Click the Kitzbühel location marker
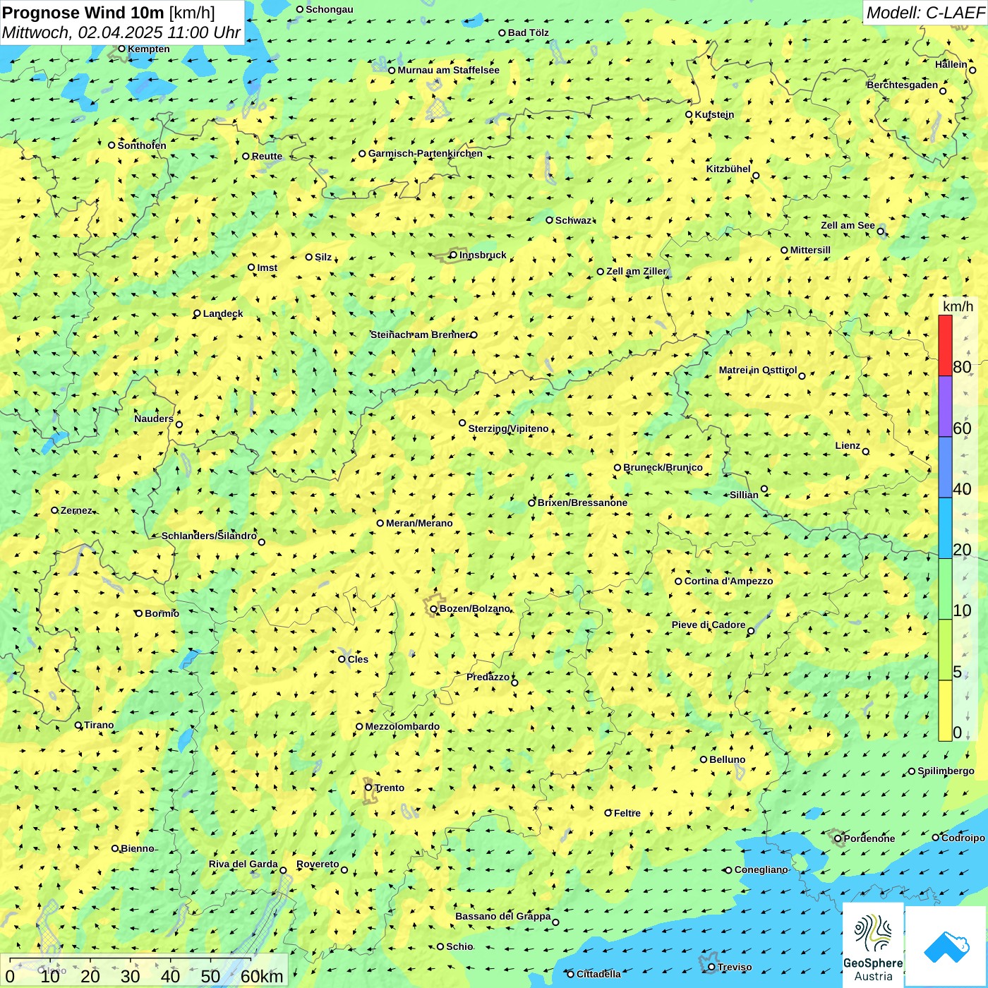The image size is (988, 988). (x=756, y=176)
